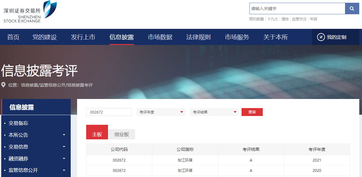
Task: Switch to the 主板 tab
Action: coord(97,132)
